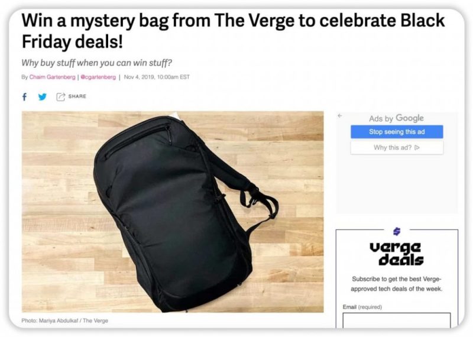Click the Ads by Google label

(x=396, y=118)
